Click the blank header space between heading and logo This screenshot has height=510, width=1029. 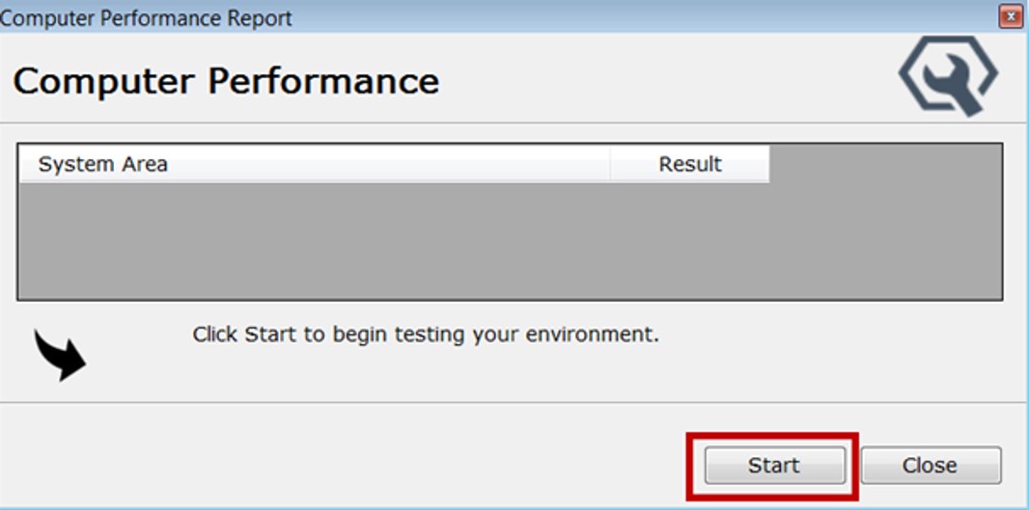[x=666, y=81]
